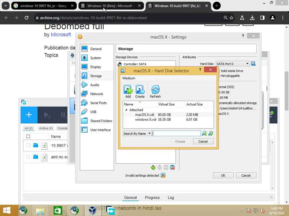Click remove attachment icon below storage tree
This screenshot has height=216, width=289.
(x=172, y=168)
